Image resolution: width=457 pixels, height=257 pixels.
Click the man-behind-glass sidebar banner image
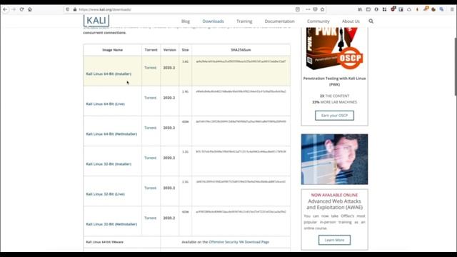334,159
